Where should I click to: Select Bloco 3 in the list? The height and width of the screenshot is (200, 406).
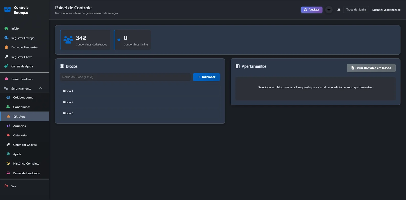point(140,113)
